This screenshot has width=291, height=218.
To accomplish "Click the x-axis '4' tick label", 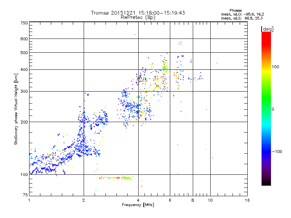I will click(x=138, y=200).
